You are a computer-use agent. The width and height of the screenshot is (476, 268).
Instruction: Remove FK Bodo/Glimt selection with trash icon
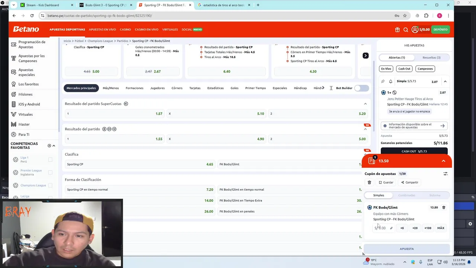coord(444,207)
